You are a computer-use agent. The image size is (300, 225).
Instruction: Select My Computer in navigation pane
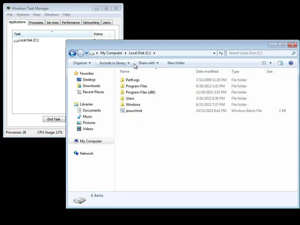click(x=91, y=141)
